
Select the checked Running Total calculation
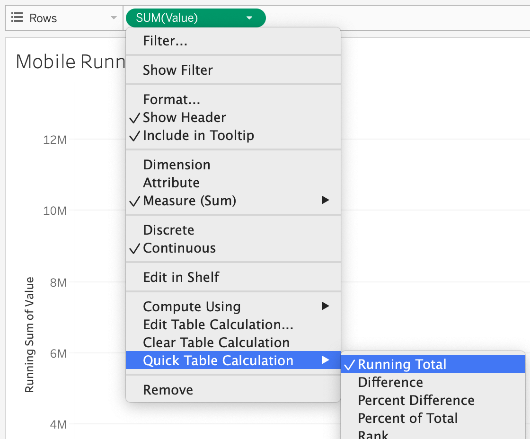433,364
